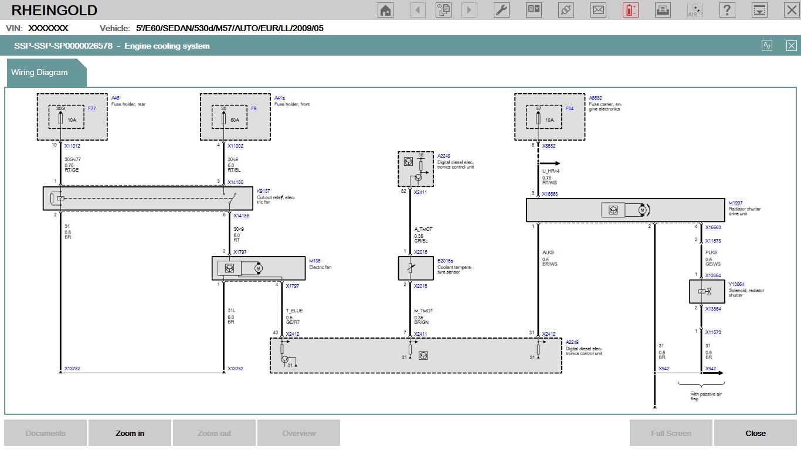
Task: Open shutter drive unit link M1997
Action: pos(735,203)
